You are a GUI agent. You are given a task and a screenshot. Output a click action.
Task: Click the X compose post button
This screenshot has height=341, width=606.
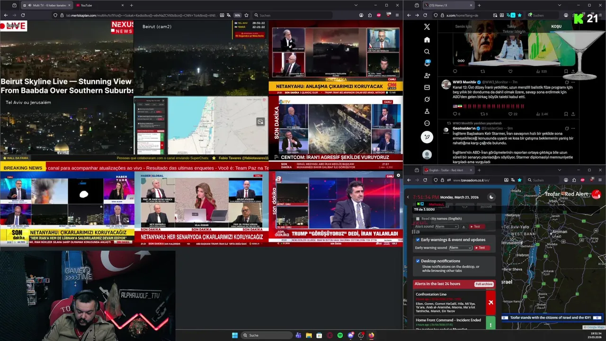click(427, 137)
